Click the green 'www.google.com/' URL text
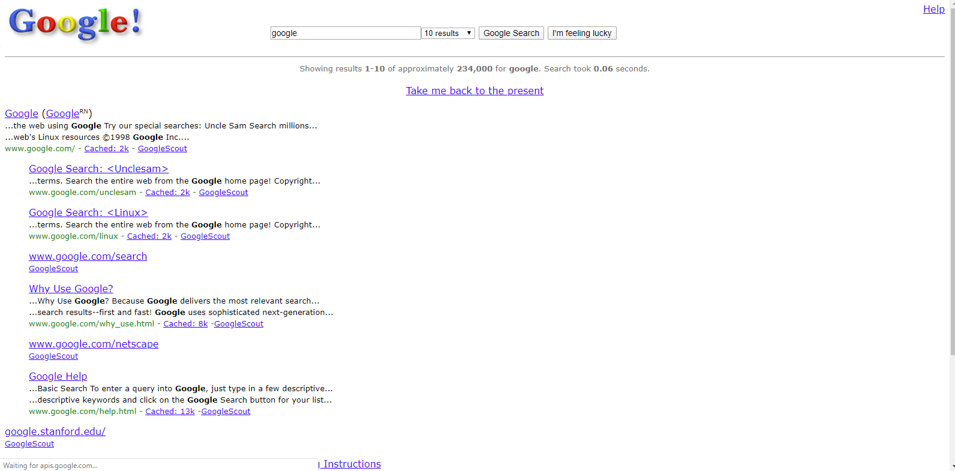 click(x=40, y=149)
